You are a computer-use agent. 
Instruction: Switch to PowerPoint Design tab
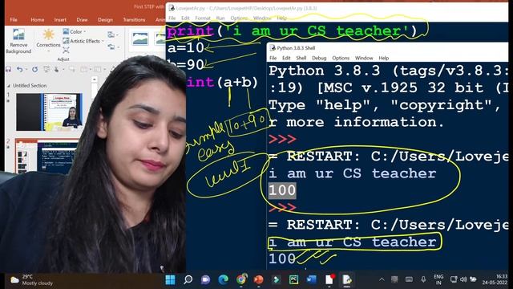tap(105, 19)
